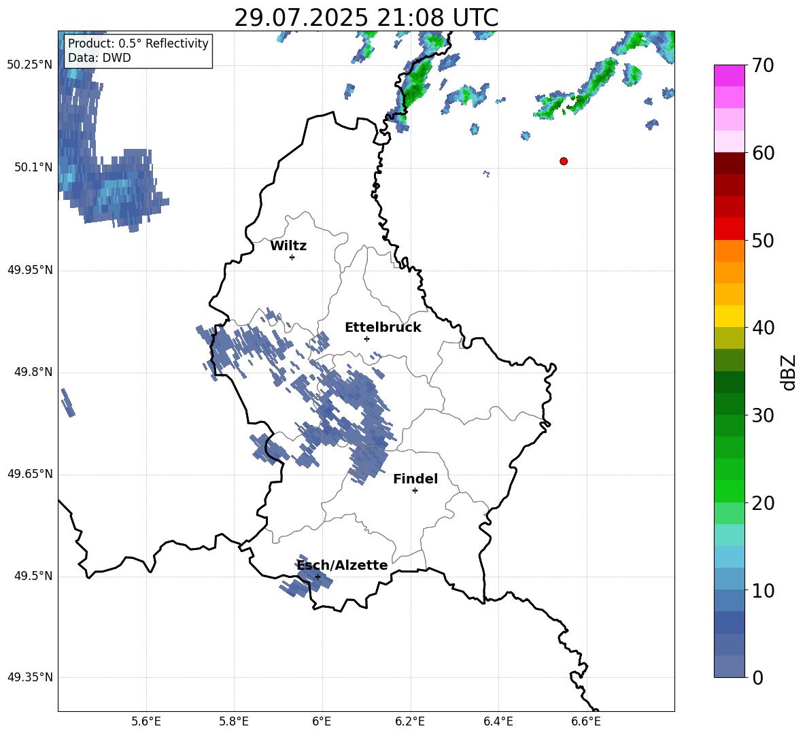Click the Findel city label

point(415,479)
